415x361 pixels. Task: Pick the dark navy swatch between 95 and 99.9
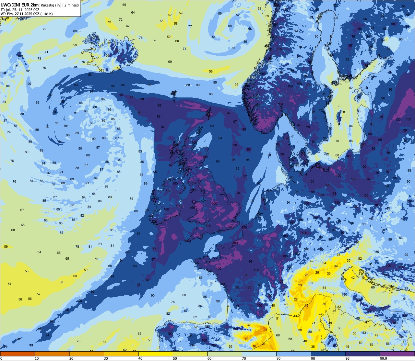pos(363,354)
